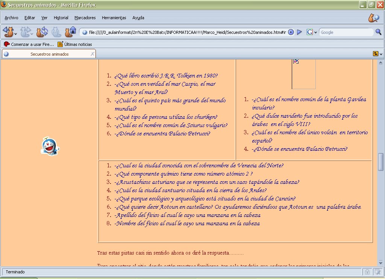
Task: Open the Archivo menu
Action: (x=12, y=18)
